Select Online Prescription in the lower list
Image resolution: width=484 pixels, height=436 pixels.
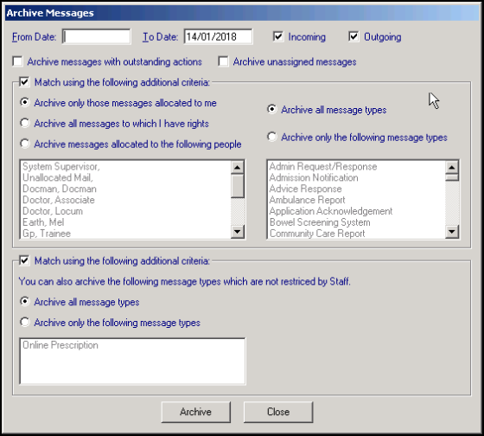click(60, 345)
